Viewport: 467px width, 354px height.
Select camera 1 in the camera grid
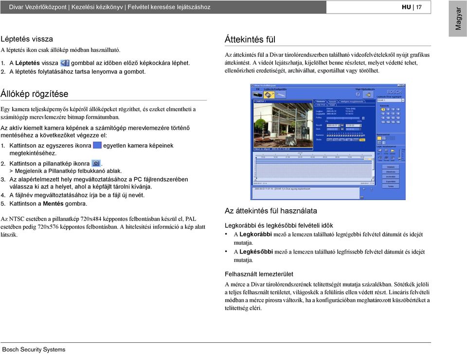click(x=383, y=110)
